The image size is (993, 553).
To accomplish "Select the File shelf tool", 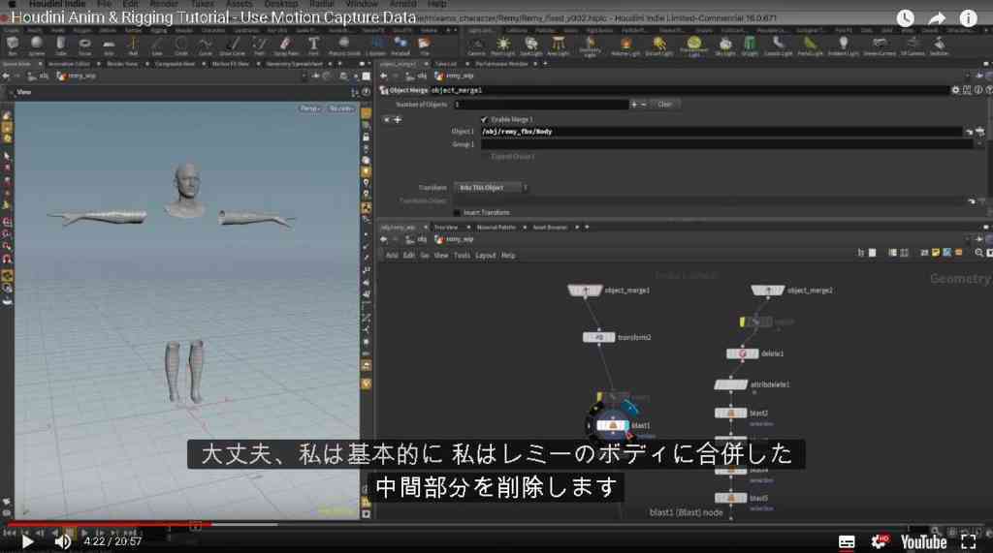I will (x=425, y=46).
